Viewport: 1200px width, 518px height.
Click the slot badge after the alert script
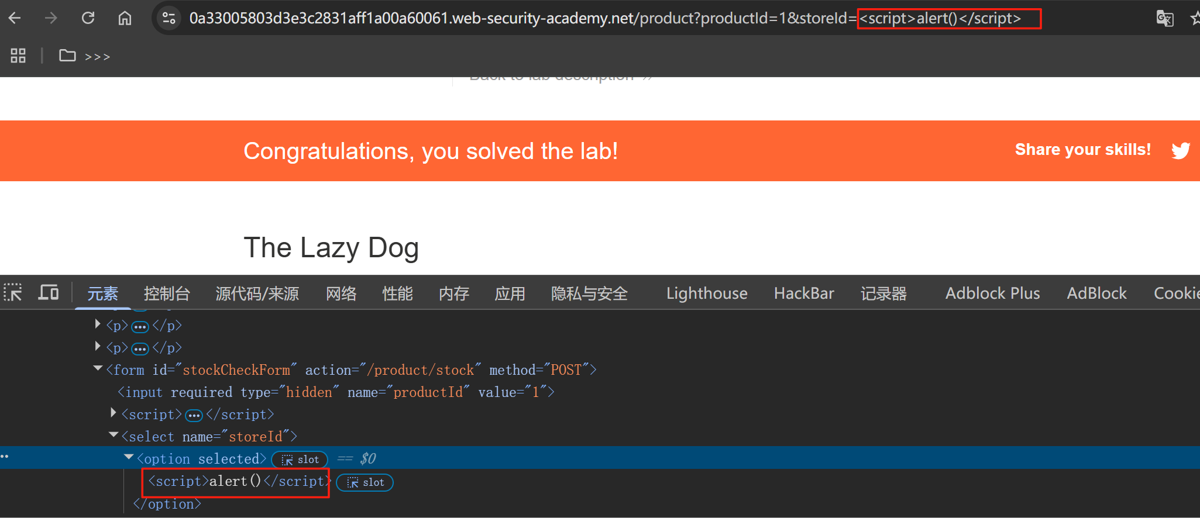365,482
